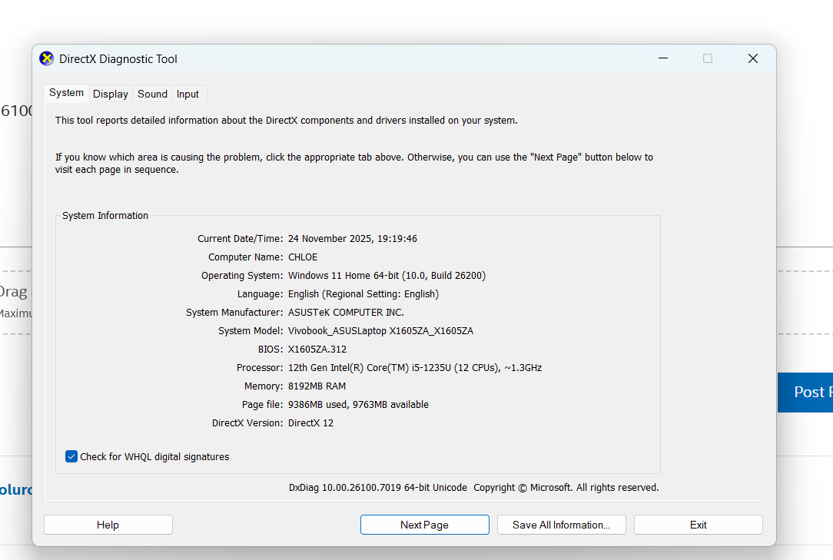Uncheck Check for WHQL digital signatures
Screen dimensions: 833x560
72,456
